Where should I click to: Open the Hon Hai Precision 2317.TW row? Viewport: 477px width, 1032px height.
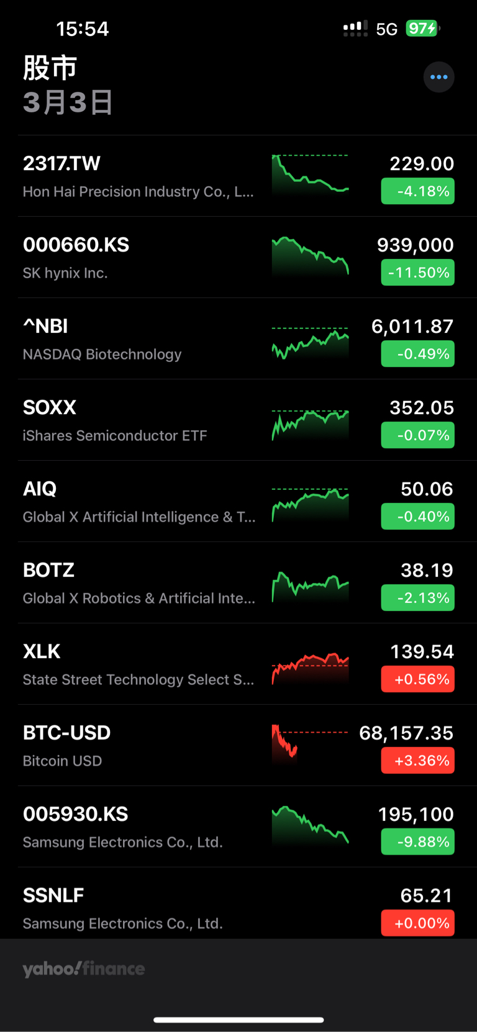point(138,176)
